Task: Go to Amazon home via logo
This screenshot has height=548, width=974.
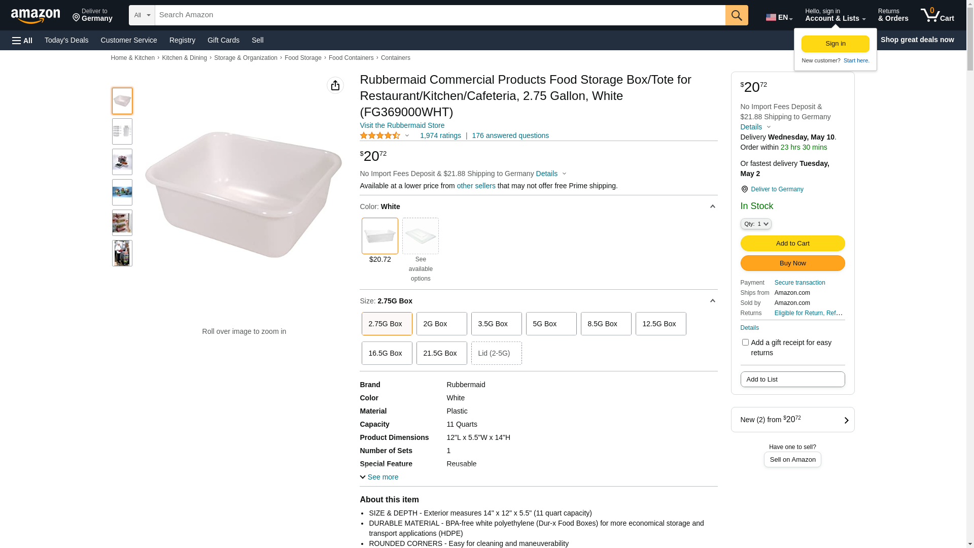Action: (x=36, y=16)
